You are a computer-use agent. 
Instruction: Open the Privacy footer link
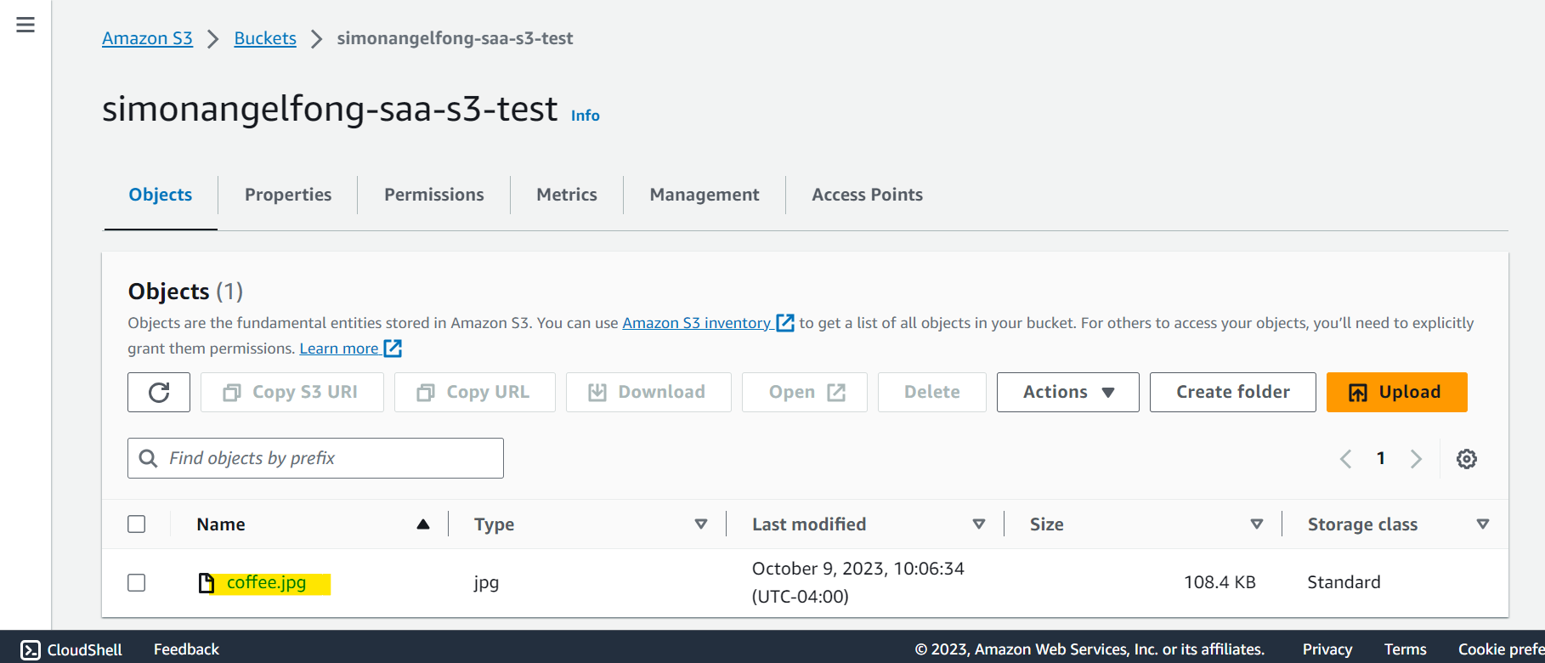point(1327,649)
